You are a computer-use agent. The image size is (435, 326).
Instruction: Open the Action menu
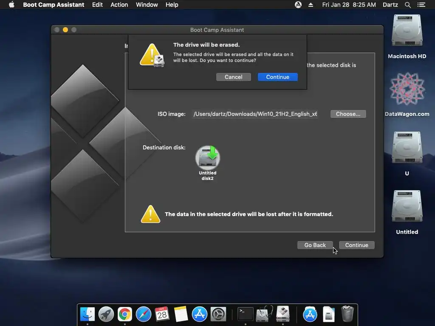[119, 5]
